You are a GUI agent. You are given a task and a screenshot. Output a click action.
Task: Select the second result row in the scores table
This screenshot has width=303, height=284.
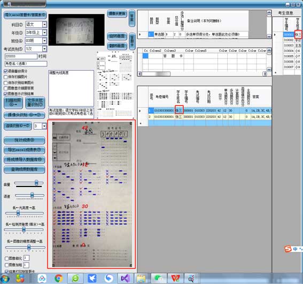209,117
